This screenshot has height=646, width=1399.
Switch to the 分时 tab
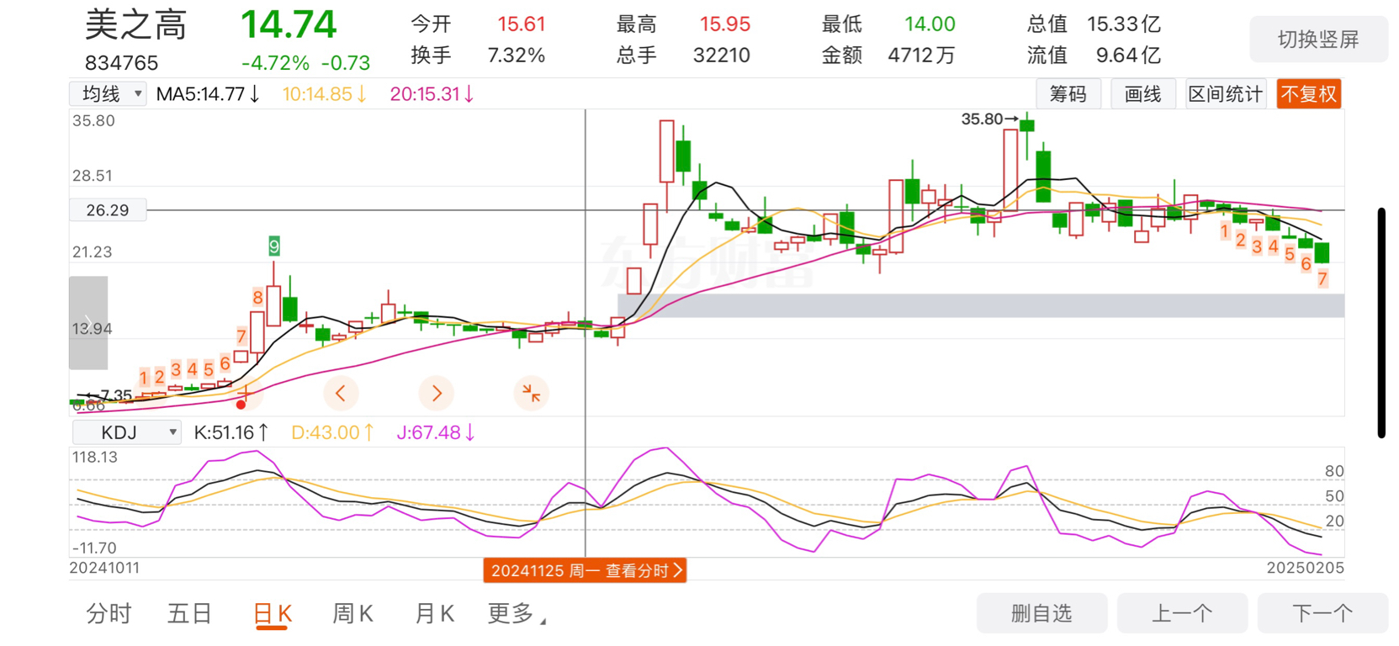coord(109,614)
